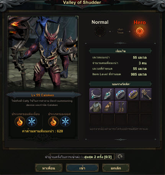Viewport: 165px width, 175px height.
Task: Select the Hero difficulty radio button
Action: click(x=140, y=31)
